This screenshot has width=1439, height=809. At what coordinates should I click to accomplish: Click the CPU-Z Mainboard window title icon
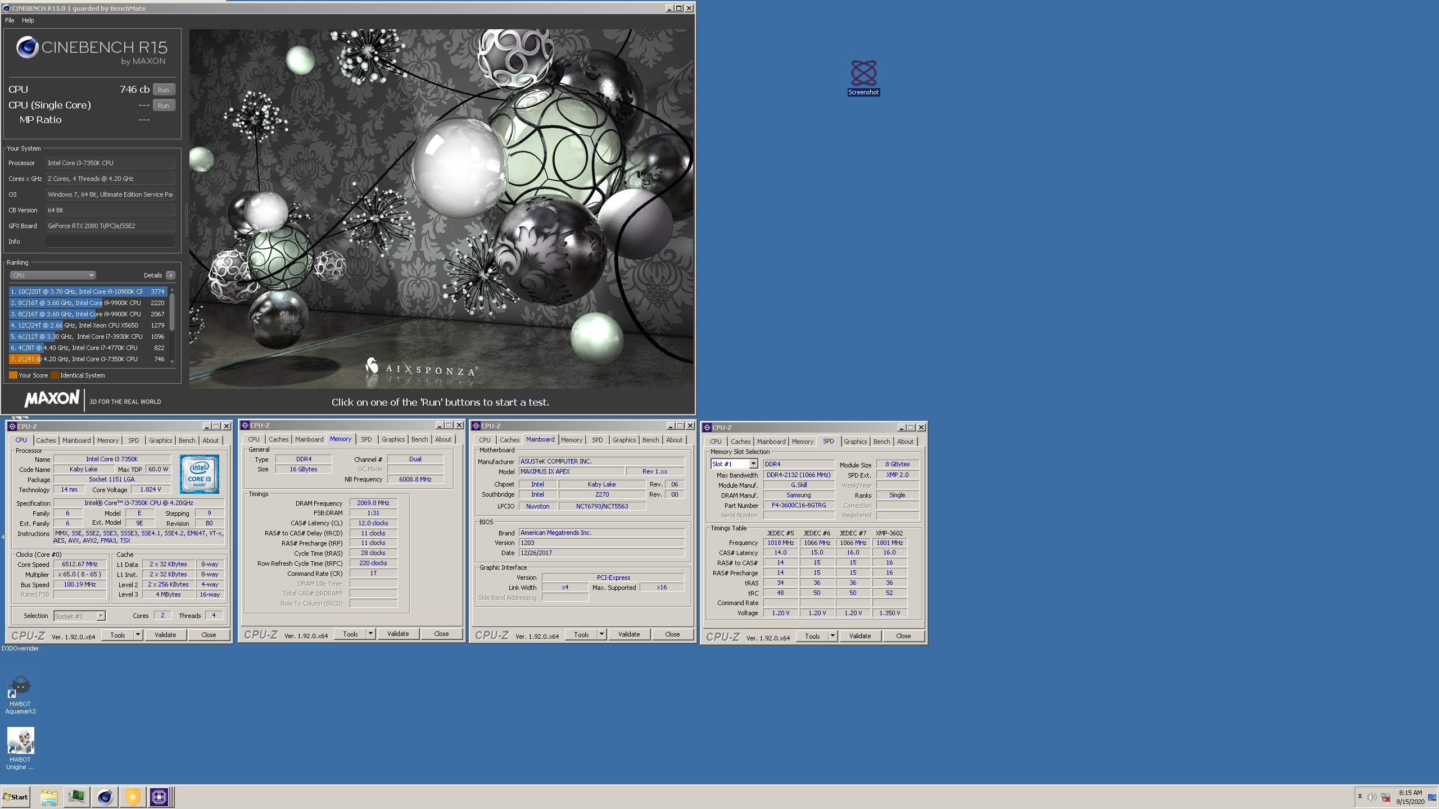(476, 426)
